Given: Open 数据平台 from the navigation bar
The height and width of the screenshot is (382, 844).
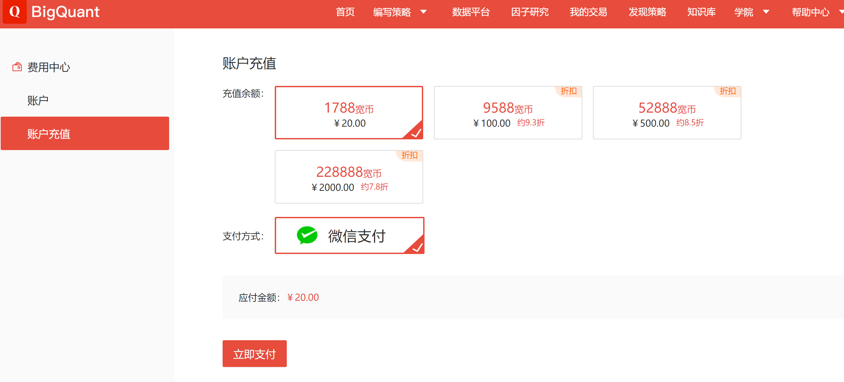Looking at the screenshot, I should pos(471,12).
